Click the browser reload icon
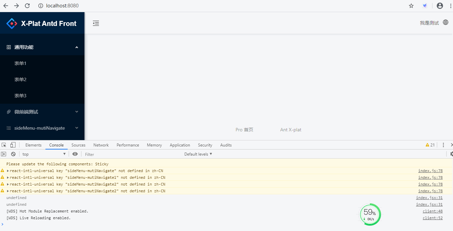 click(28, 6)
